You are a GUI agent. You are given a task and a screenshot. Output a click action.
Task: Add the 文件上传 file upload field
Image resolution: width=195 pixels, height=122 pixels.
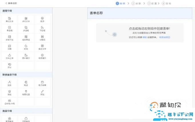pyautogui.click(x=9, y=56)
